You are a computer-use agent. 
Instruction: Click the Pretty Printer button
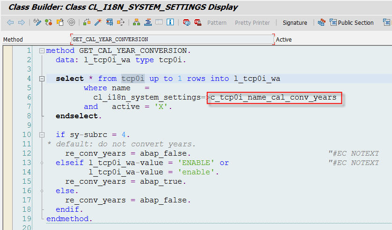tap(252, 23)
